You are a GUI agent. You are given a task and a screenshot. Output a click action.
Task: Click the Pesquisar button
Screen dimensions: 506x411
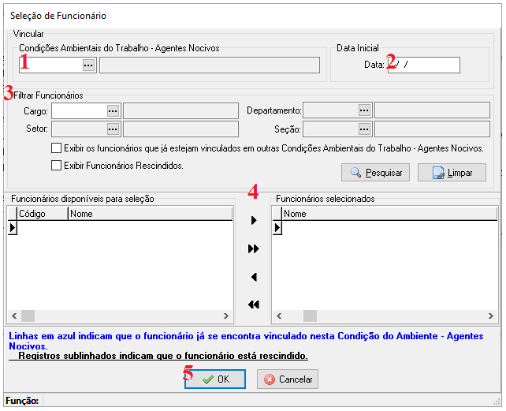point(376,173)
